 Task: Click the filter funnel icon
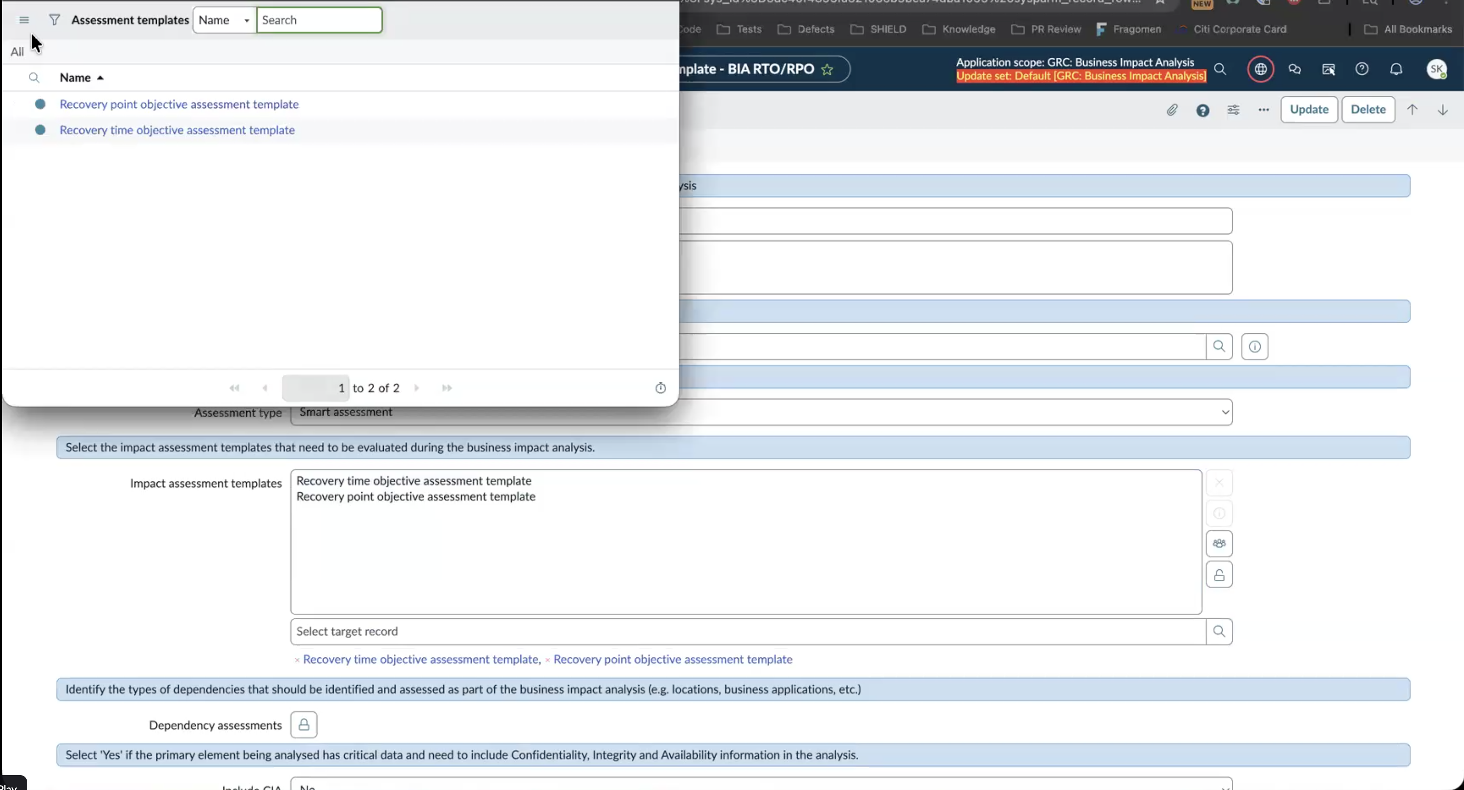pos(54,21)
